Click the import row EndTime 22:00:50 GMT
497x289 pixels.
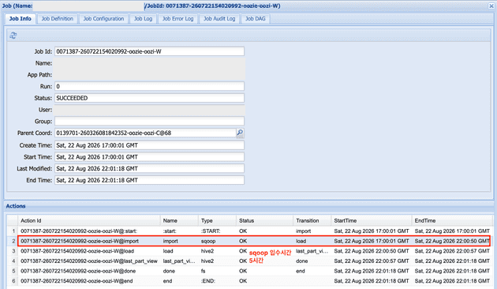452,241
